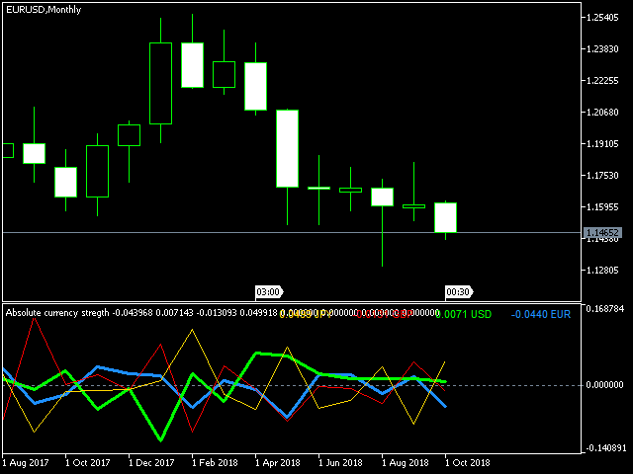The image size is (633, 474).
Task: Select the large white bearish candle of April 2018
Action: (x=287, y=148)
